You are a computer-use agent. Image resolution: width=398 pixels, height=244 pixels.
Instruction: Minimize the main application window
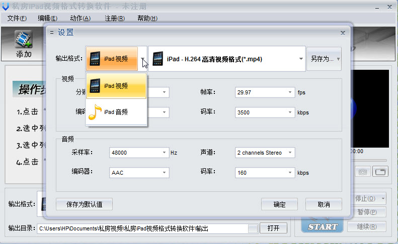point(377,8)
